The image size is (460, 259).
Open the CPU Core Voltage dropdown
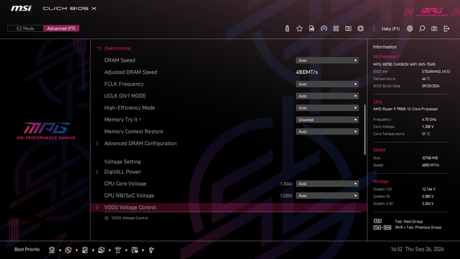[327, 184]
